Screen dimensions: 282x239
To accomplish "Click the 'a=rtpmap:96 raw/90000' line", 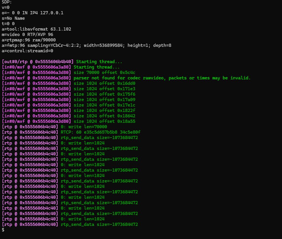I will (x=29, y=40).
